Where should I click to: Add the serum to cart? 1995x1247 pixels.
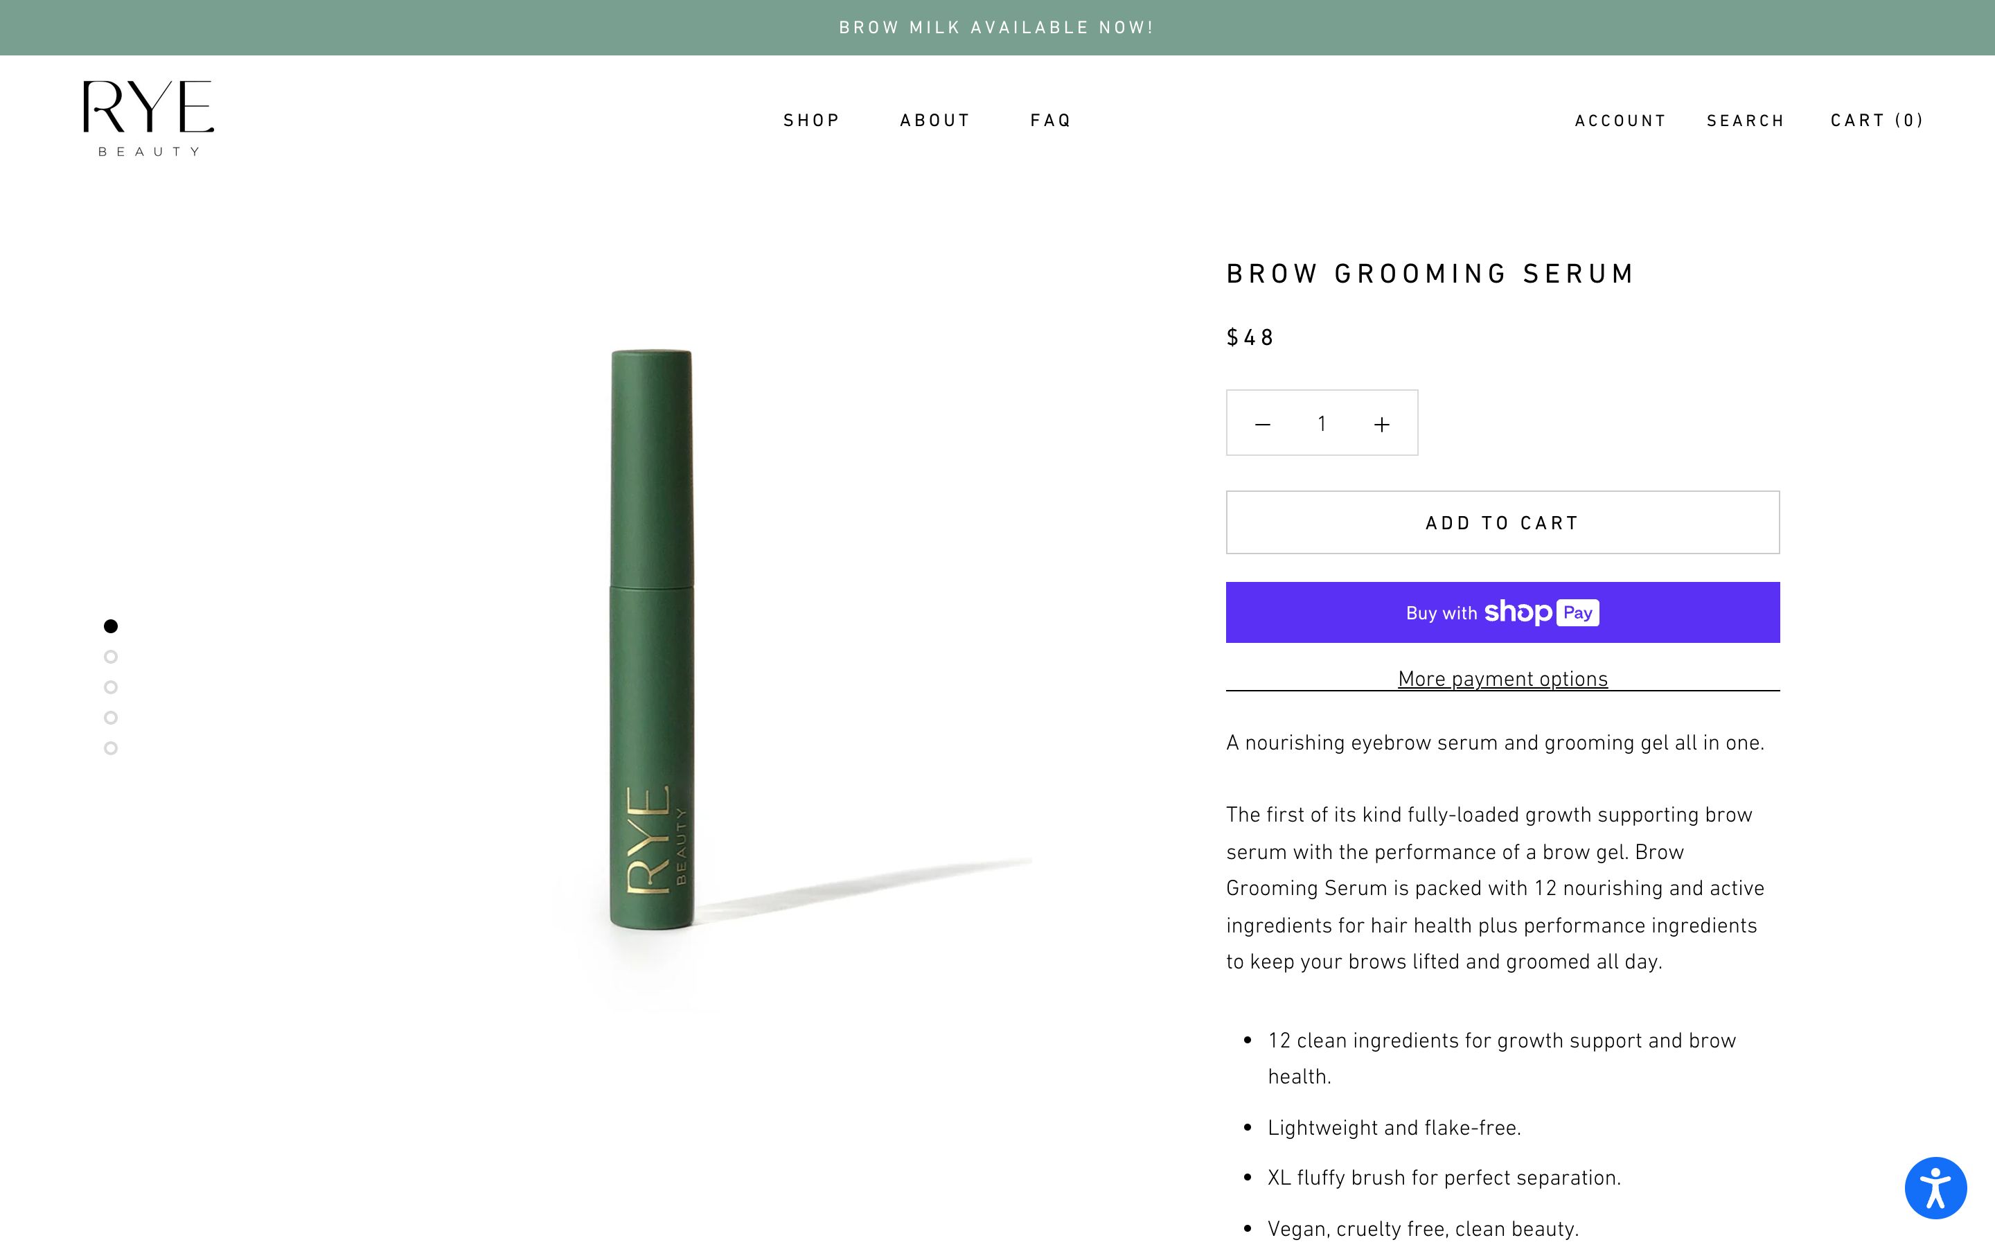1502,522
